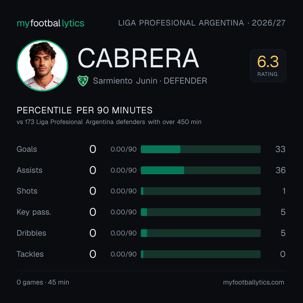The width and height of the screenshot is (303, 303).
Task: Open Cabrera's player portrait photo
Action: pos(42,66)
